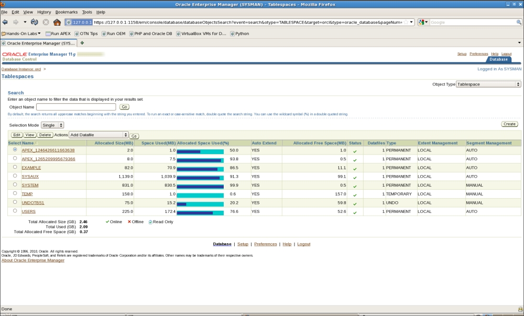Open the Actions Add Datafile dropdown
Image resolution: width=524 pixels, height=316 pixels.
point(99,135)
